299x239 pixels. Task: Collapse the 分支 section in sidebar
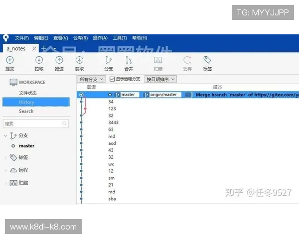[x=5, y=136]
